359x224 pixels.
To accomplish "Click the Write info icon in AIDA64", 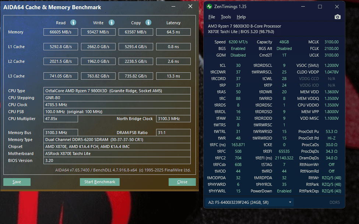I will coord(112,22).
